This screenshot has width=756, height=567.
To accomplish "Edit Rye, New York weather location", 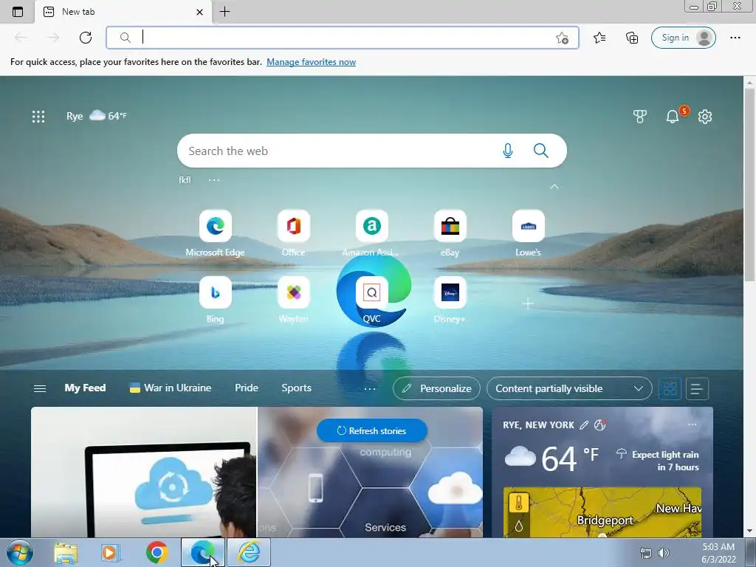I will pyautogui.click(x=584, y=425).
